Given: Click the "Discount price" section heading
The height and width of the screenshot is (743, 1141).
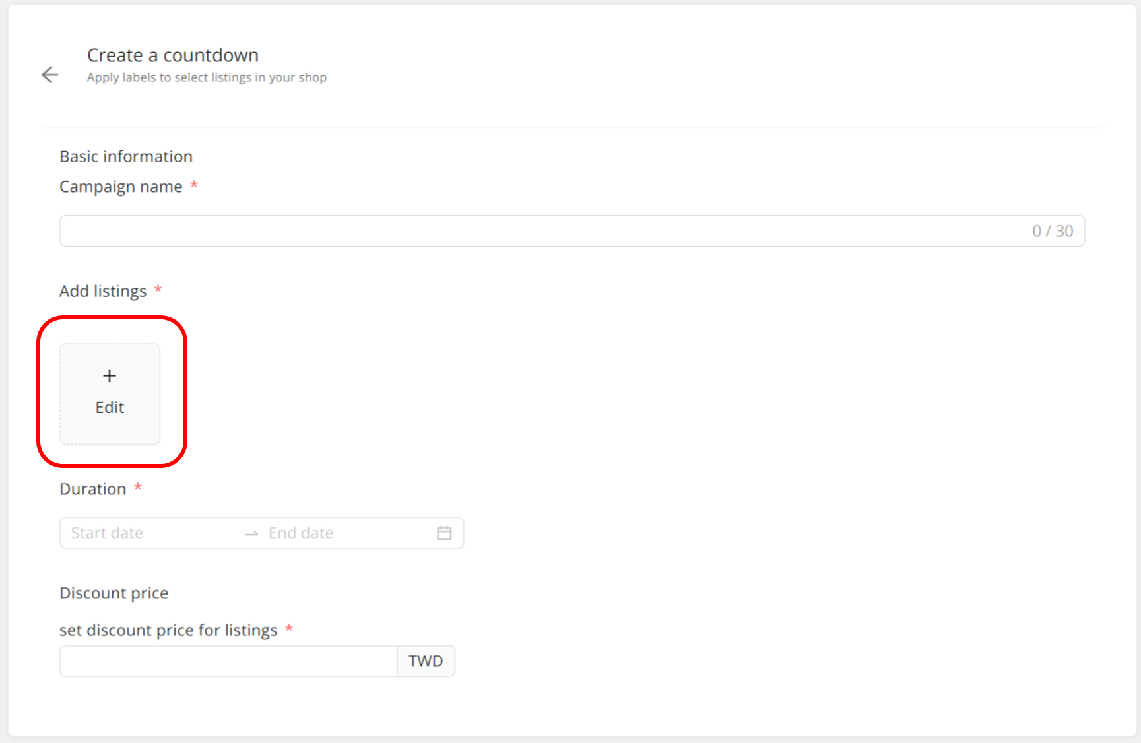Looking at the screenshot, I should tap(114, 593).
